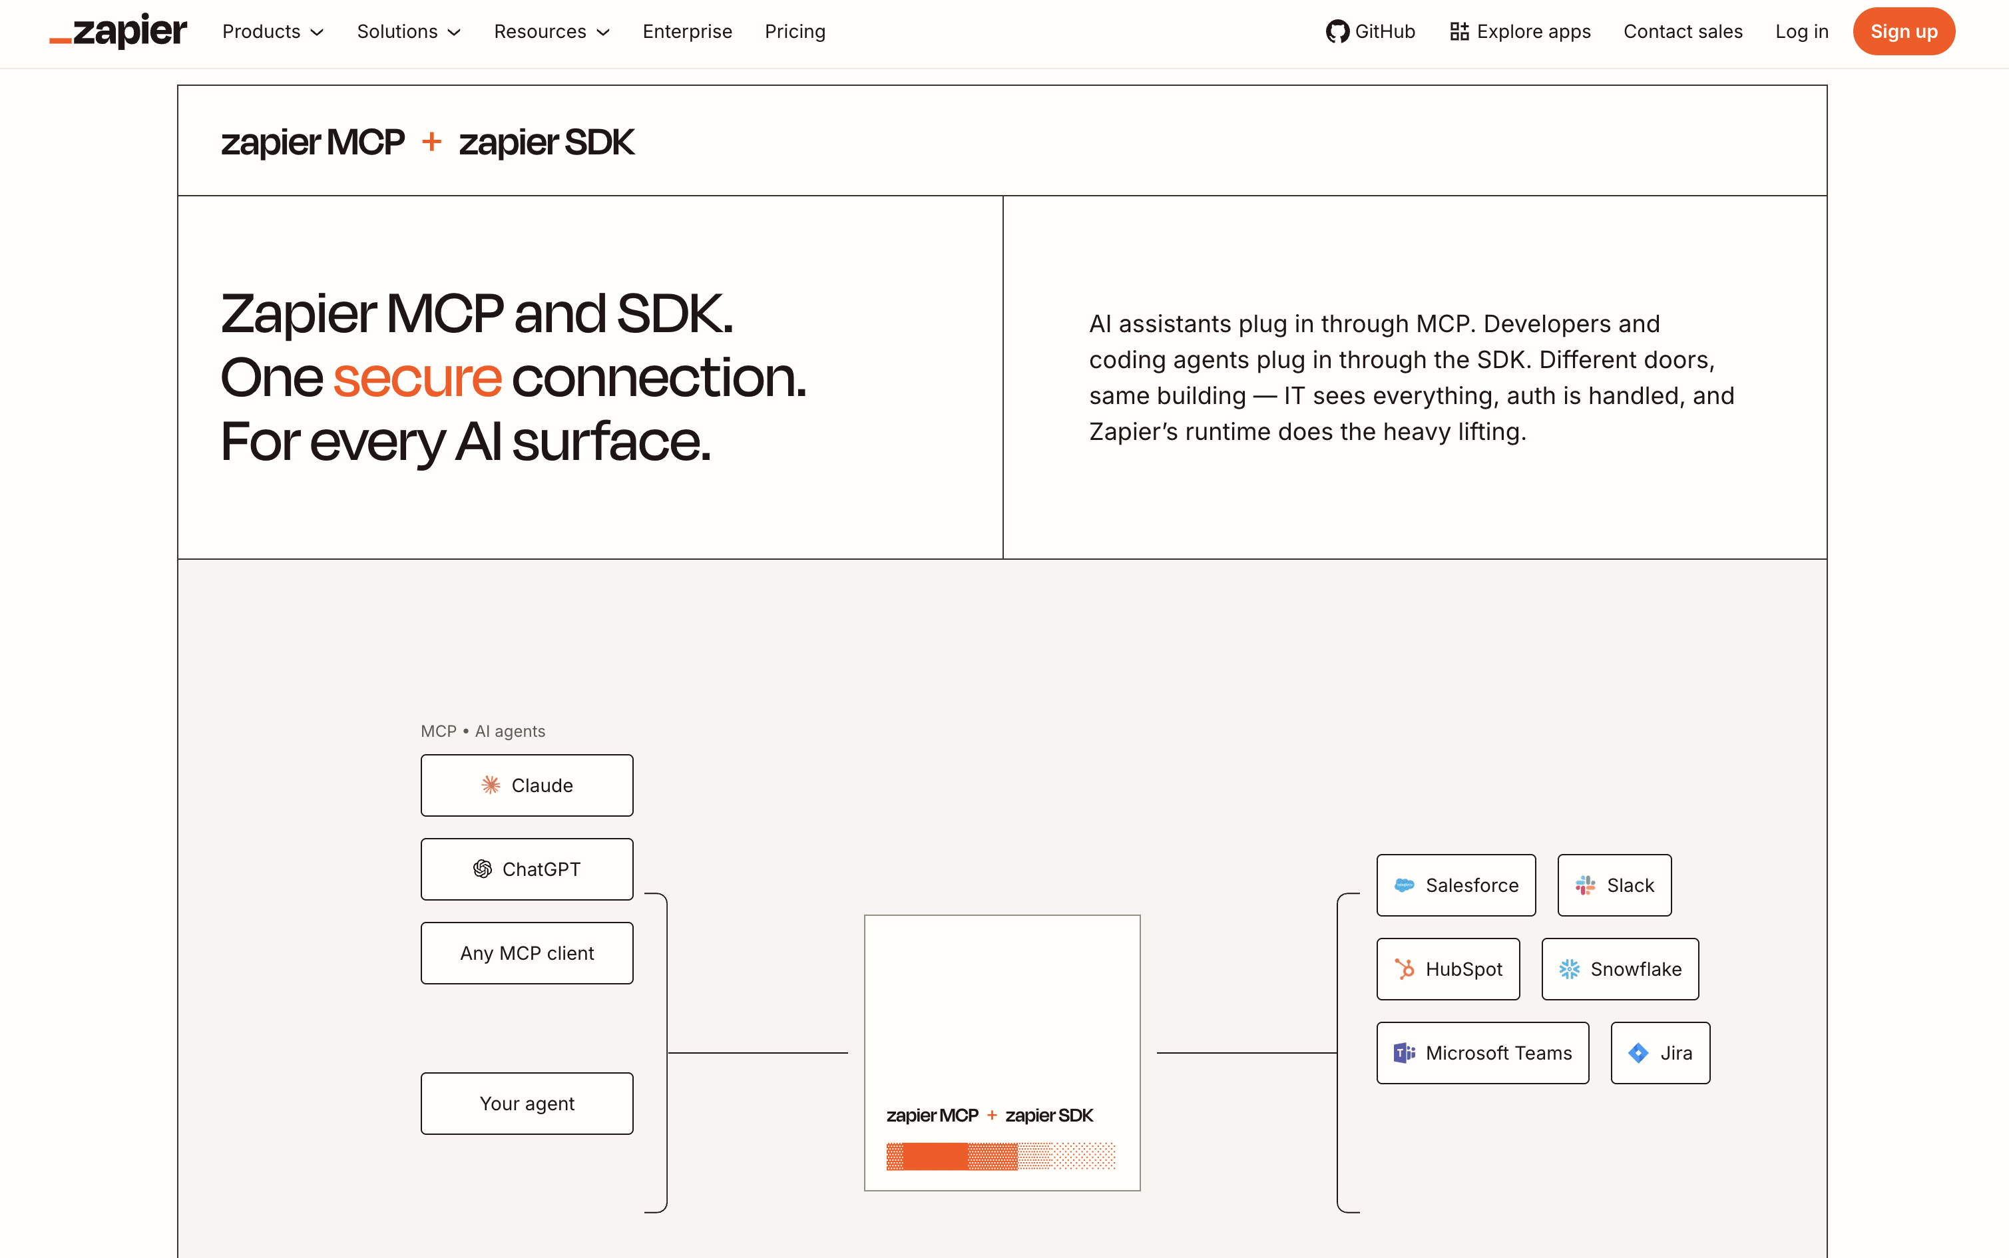Viewport: 2009px width, 1258px height.
Task: Select the ChatGPT agent box
Action: 527,869
